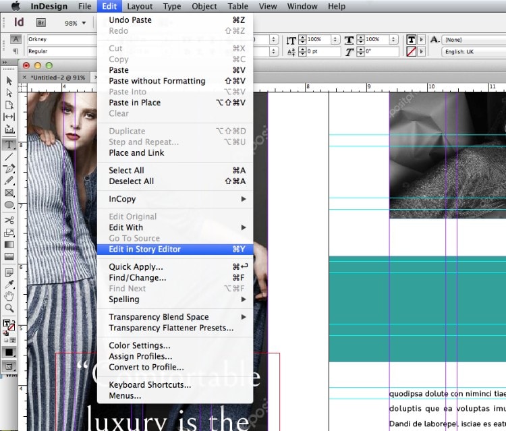
Task: Open character style [None] dropdown
Action: 474,40
